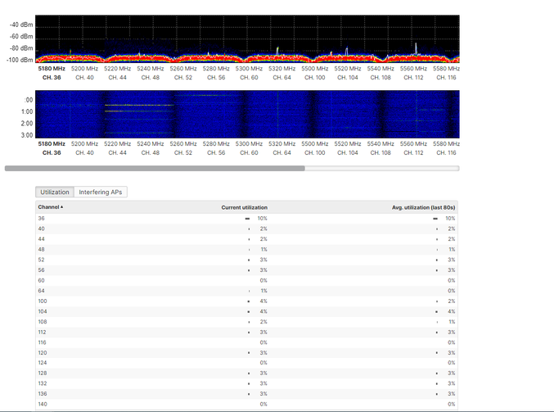This screenshot has height=412, width=554.
Task: Open the Interfering APs tab
Action: coord(101,192)
